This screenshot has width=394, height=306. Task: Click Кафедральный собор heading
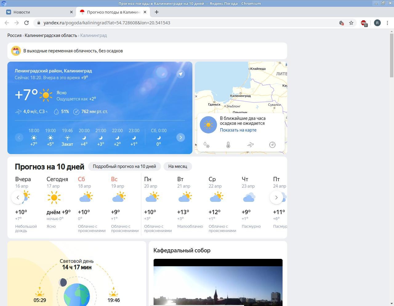click(x=182, y=250)
